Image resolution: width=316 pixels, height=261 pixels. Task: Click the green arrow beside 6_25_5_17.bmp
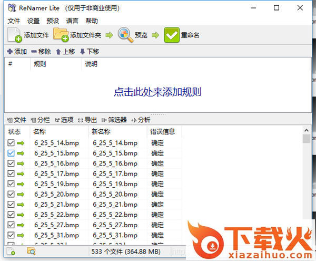click(x=21, y=173)
